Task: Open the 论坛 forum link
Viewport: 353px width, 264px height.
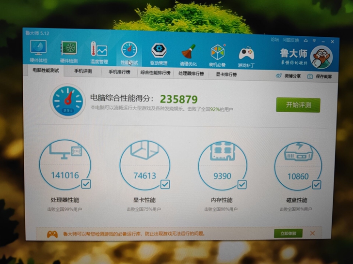Action: [274, 40]
